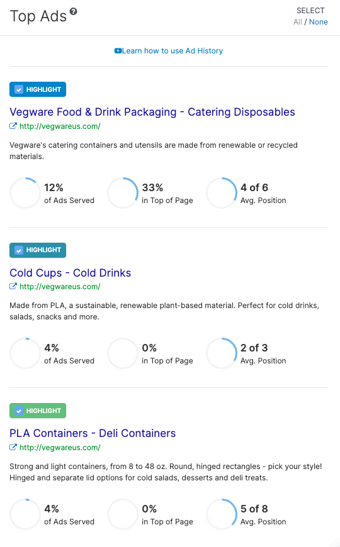Click the 12% of Ads Served circle gauge
Image resolution: width=340 pixels, height=547 pixels.
coord(25,193)
